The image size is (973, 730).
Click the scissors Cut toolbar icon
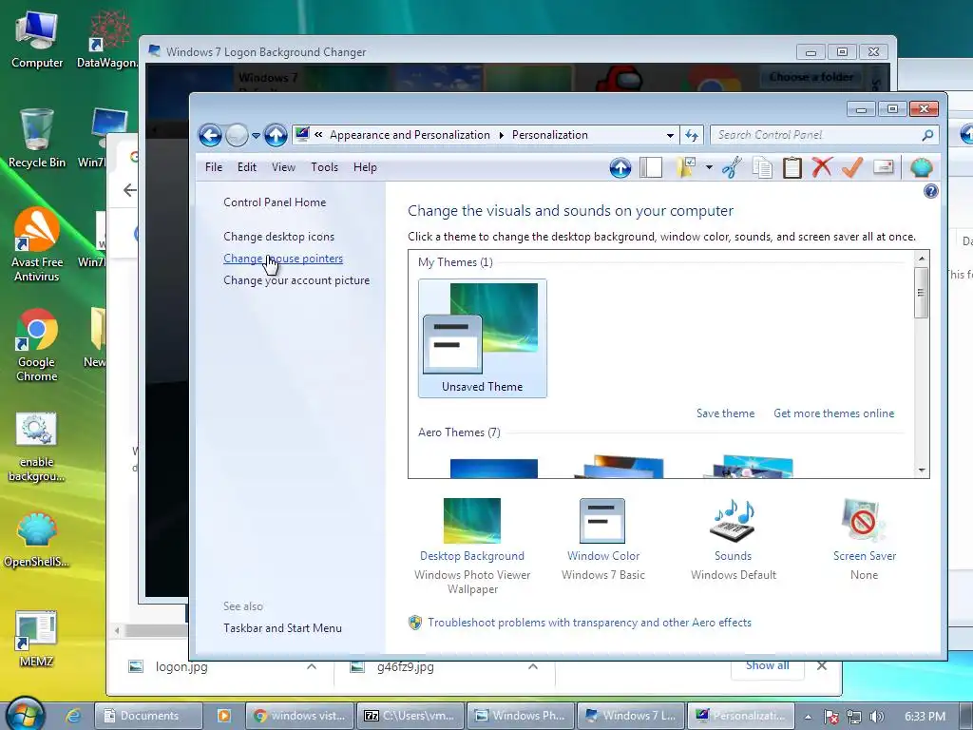click(x=733, y=167)
